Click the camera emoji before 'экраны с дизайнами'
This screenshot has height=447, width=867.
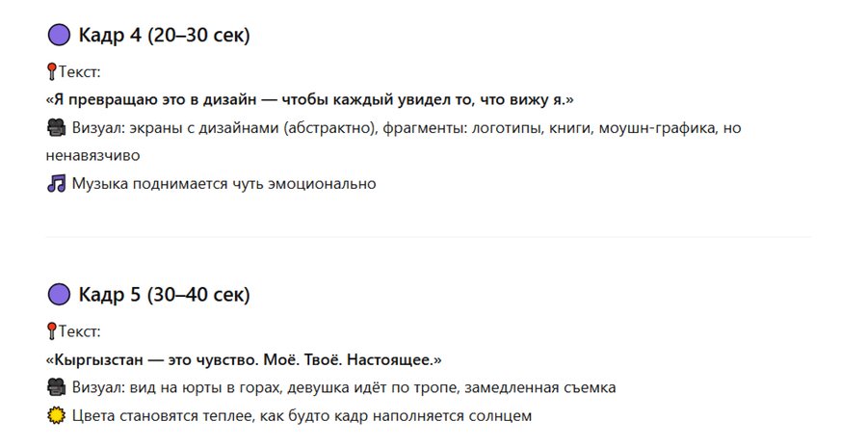[x=56, y=127]
